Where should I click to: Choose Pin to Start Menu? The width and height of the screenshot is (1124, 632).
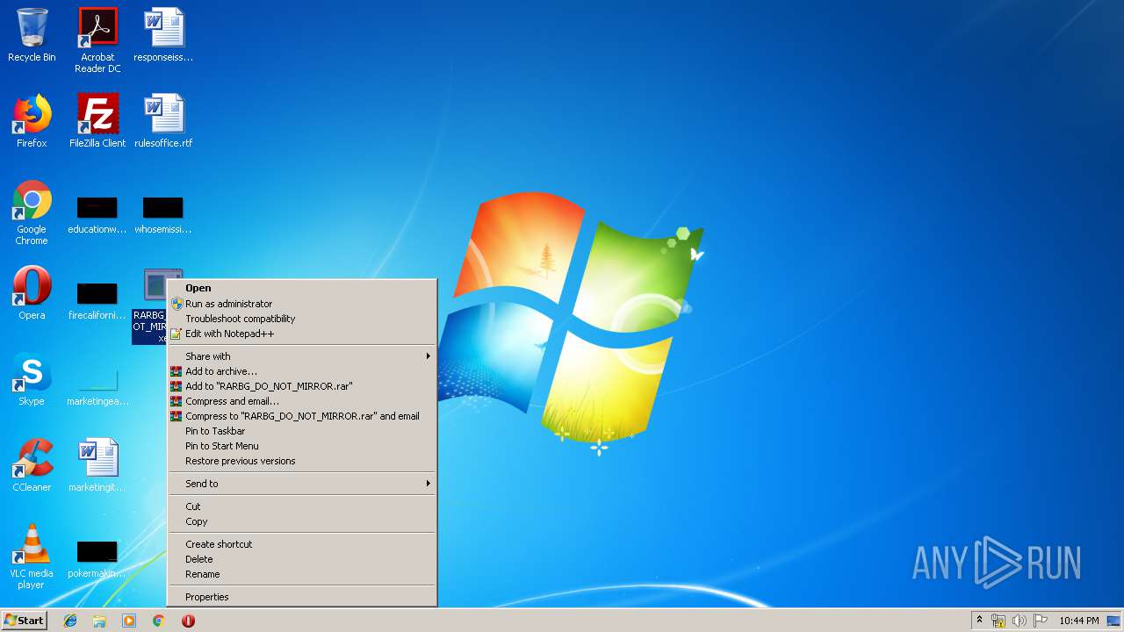301,446
